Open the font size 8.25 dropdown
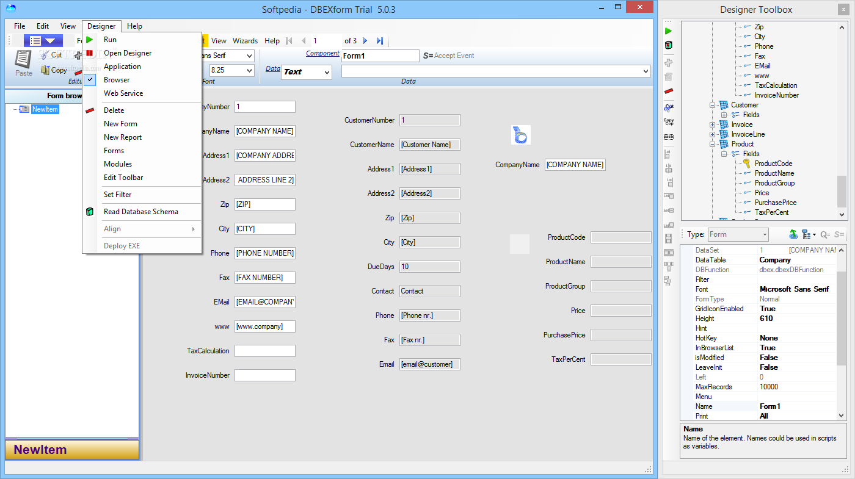 click(249, 70)
